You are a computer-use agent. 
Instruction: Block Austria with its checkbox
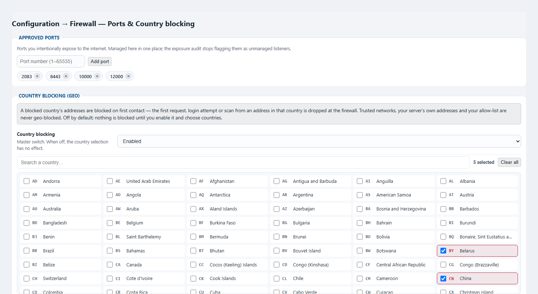[443, 195]
